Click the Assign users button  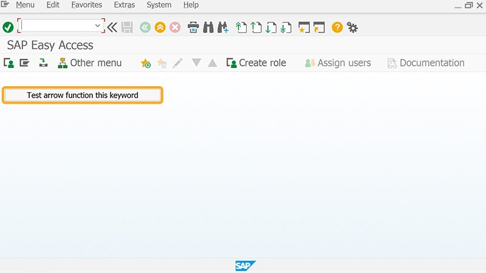tap(338, 63)
